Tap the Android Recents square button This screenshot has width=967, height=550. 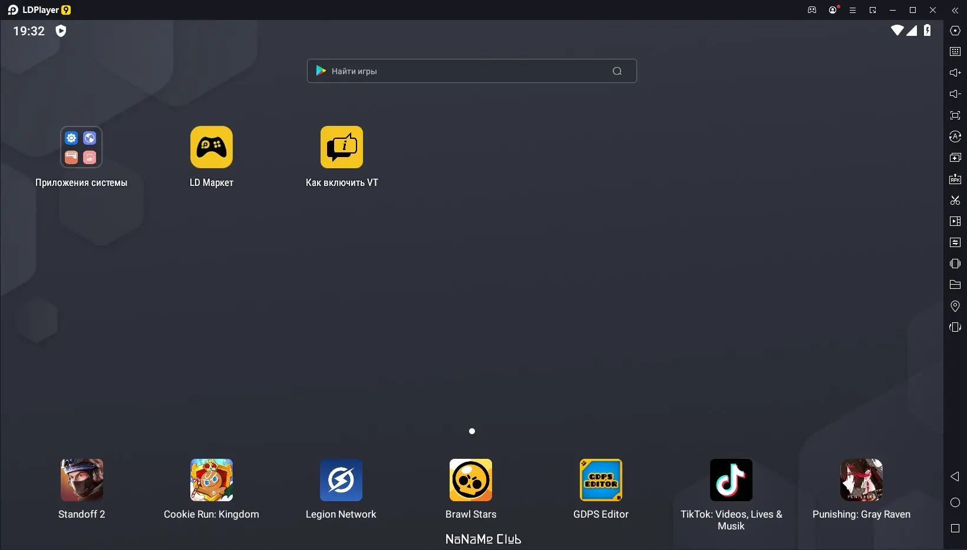pyautogui.click(x=955, y=528)
